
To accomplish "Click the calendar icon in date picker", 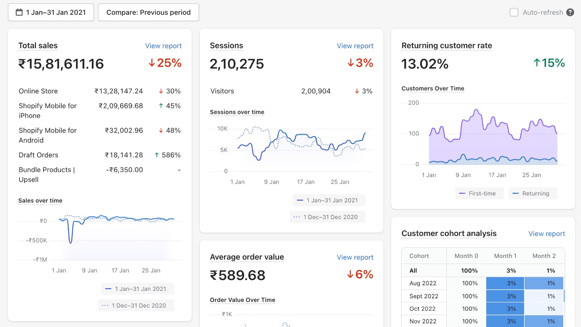I will [x=19, y=12].
